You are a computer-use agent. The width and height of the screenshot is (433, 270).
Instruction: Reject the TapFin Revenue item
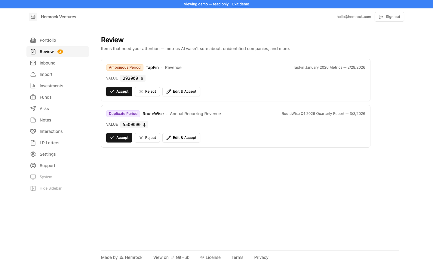pyautogui.click(x=147, y=91)
